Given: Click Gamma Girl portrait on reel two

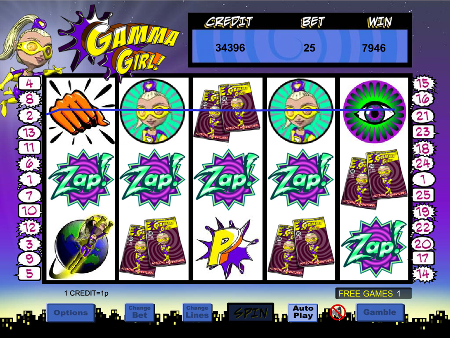Looking at the screenshot, I should point(152,111).
